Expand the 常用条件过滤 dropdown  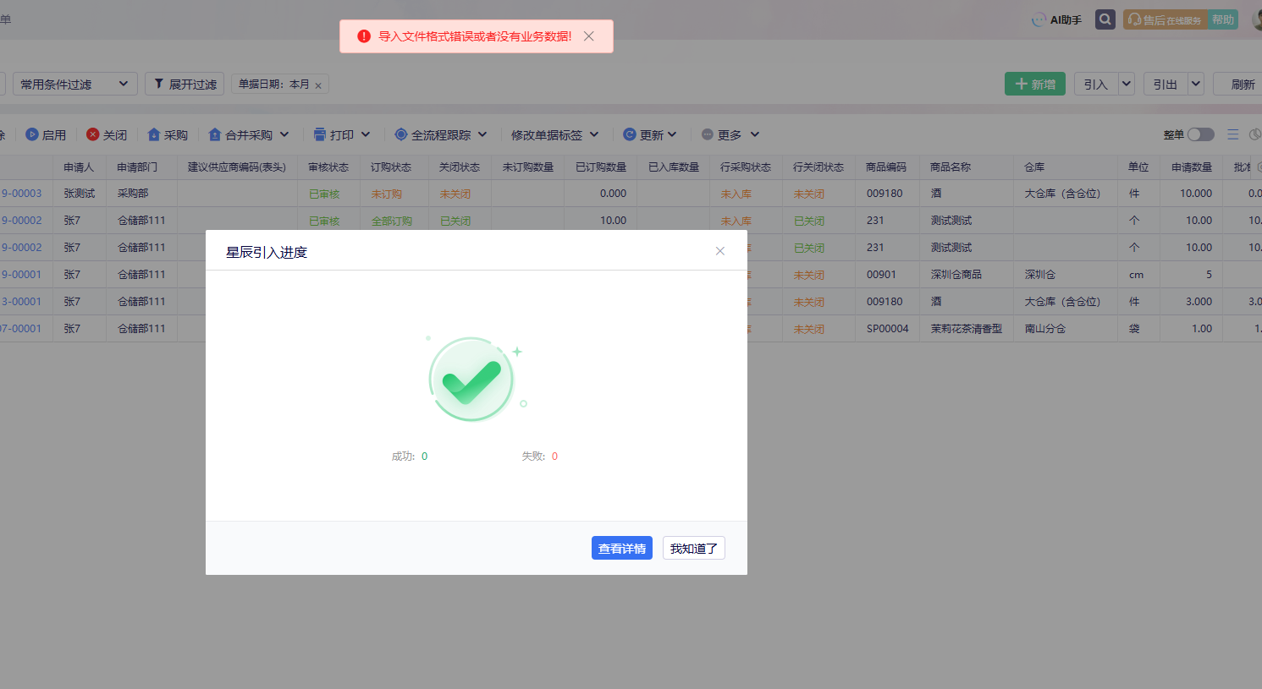tap(74, 85)
